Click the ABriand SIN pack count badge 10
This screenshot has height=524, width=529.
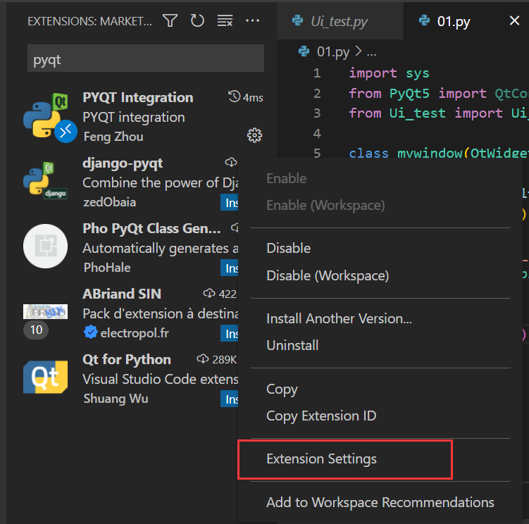36,330
